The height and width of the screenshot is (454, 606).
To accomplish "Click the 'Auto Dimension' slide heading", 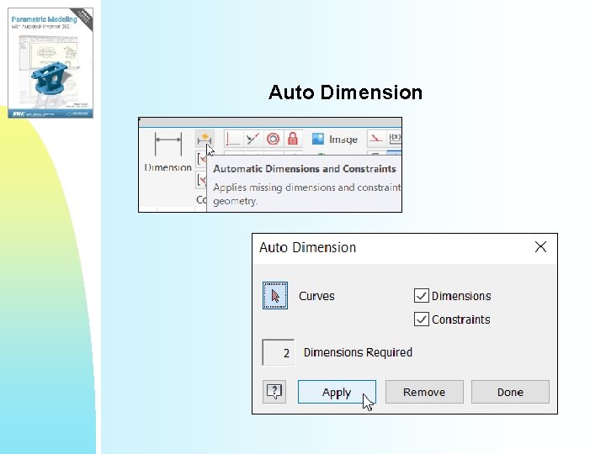I will (x=346, y=92).
